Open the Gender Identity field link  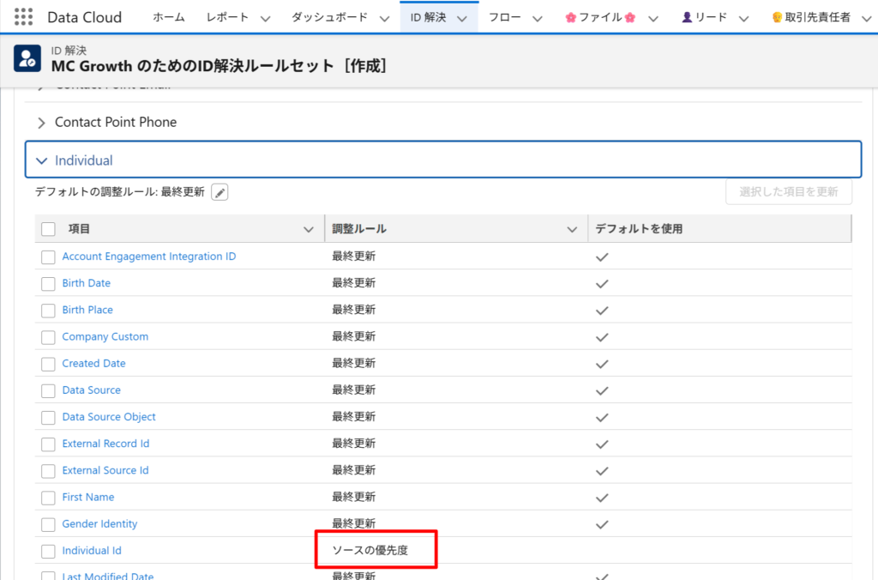coord(99,524)
